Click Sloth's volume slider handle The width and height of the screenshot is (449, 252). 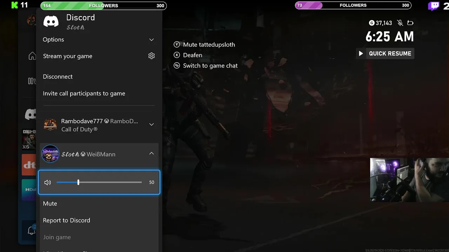[78, 182]
